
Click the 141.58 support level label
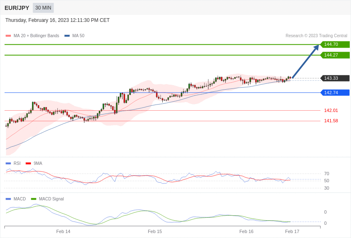tap(331, 121)
